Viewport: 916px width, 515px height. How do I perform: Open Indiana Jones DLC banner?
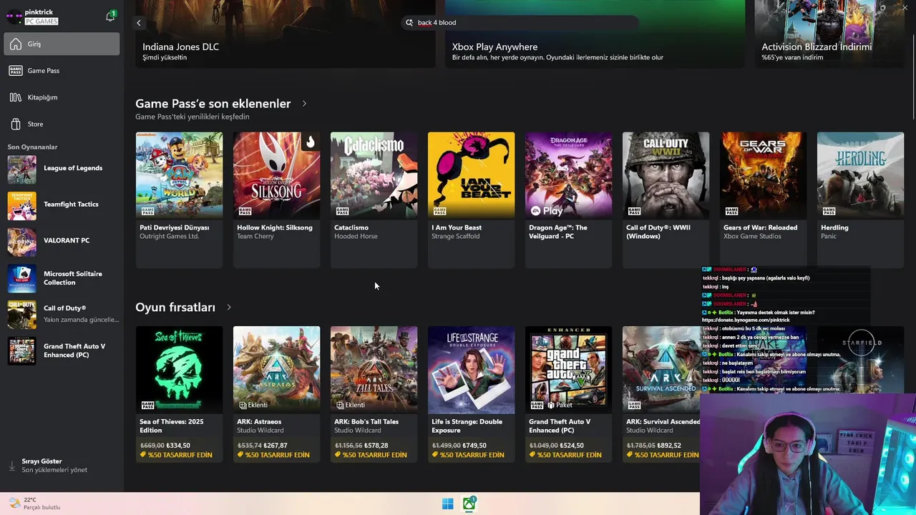[x=285, y=34]
